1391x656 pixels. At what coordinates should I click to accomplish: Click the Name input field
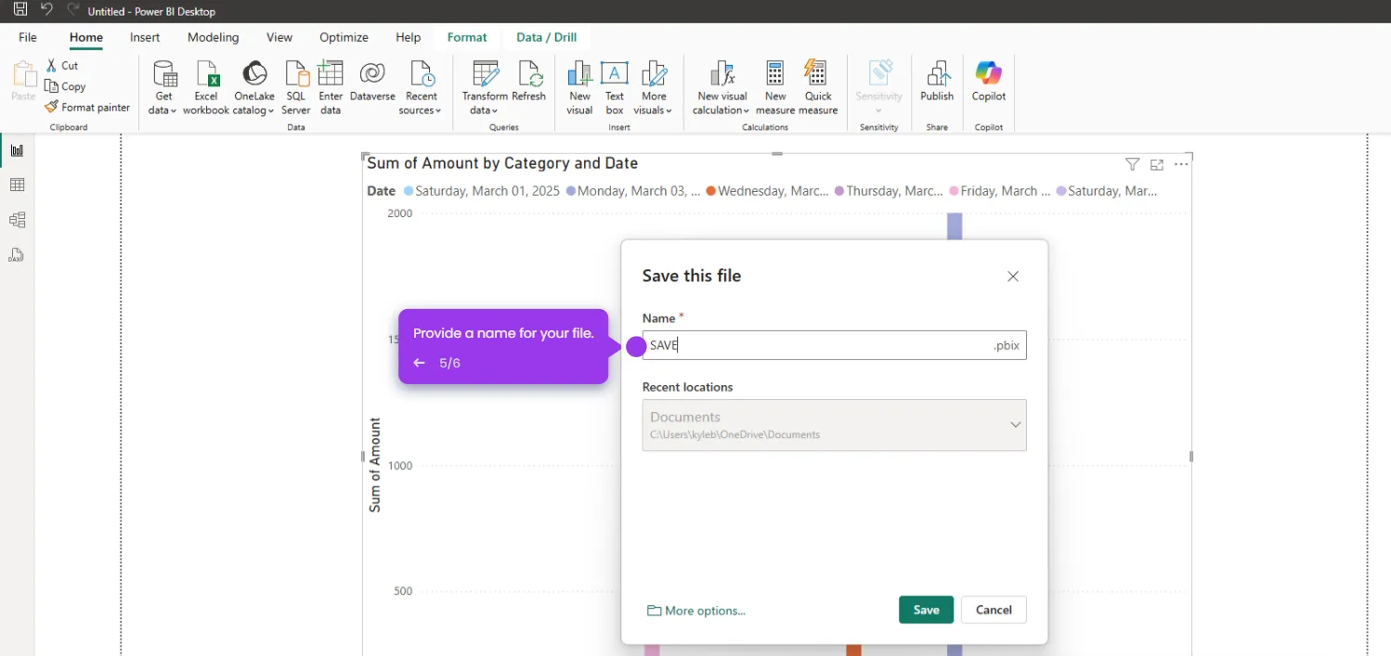[x=834, y=345]
